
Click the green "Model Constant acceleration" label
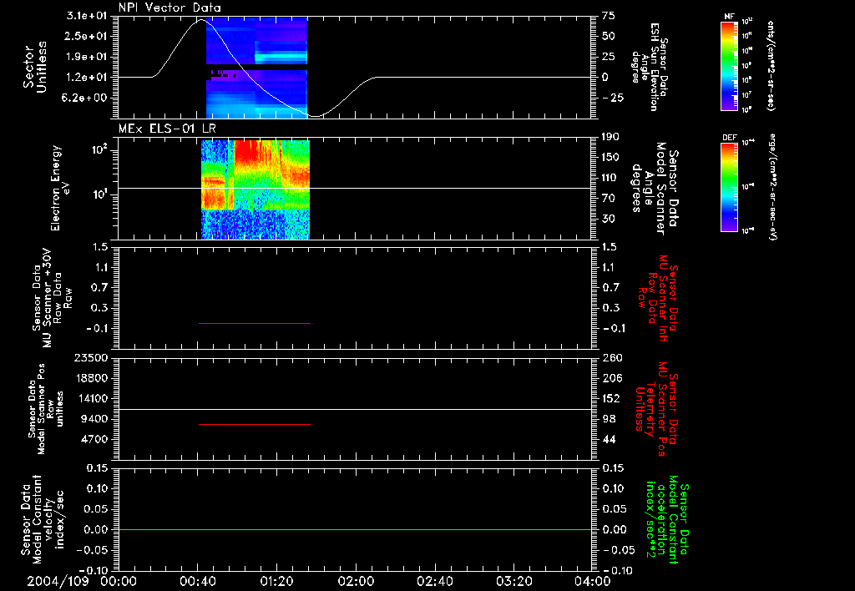click(x=667, y=520)
